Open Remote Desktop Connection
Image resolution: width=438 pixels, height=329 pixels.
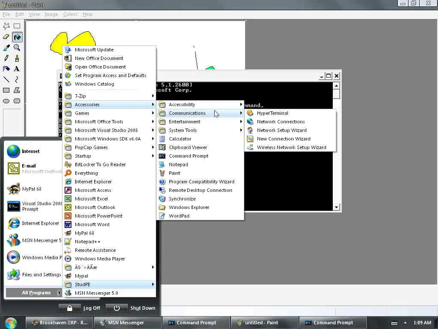pos(200,190)
